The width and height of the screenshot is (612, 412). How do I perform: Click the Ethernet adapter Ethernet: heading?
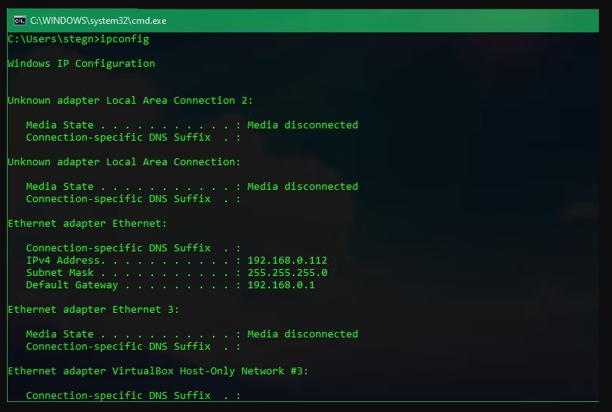(x=87, y=224)
